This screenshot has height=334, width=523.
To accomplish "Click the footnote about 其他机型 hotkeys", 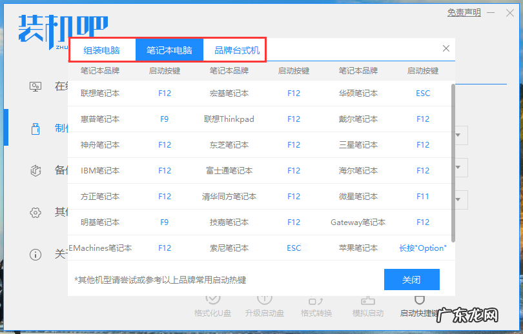I will point(160,280).
